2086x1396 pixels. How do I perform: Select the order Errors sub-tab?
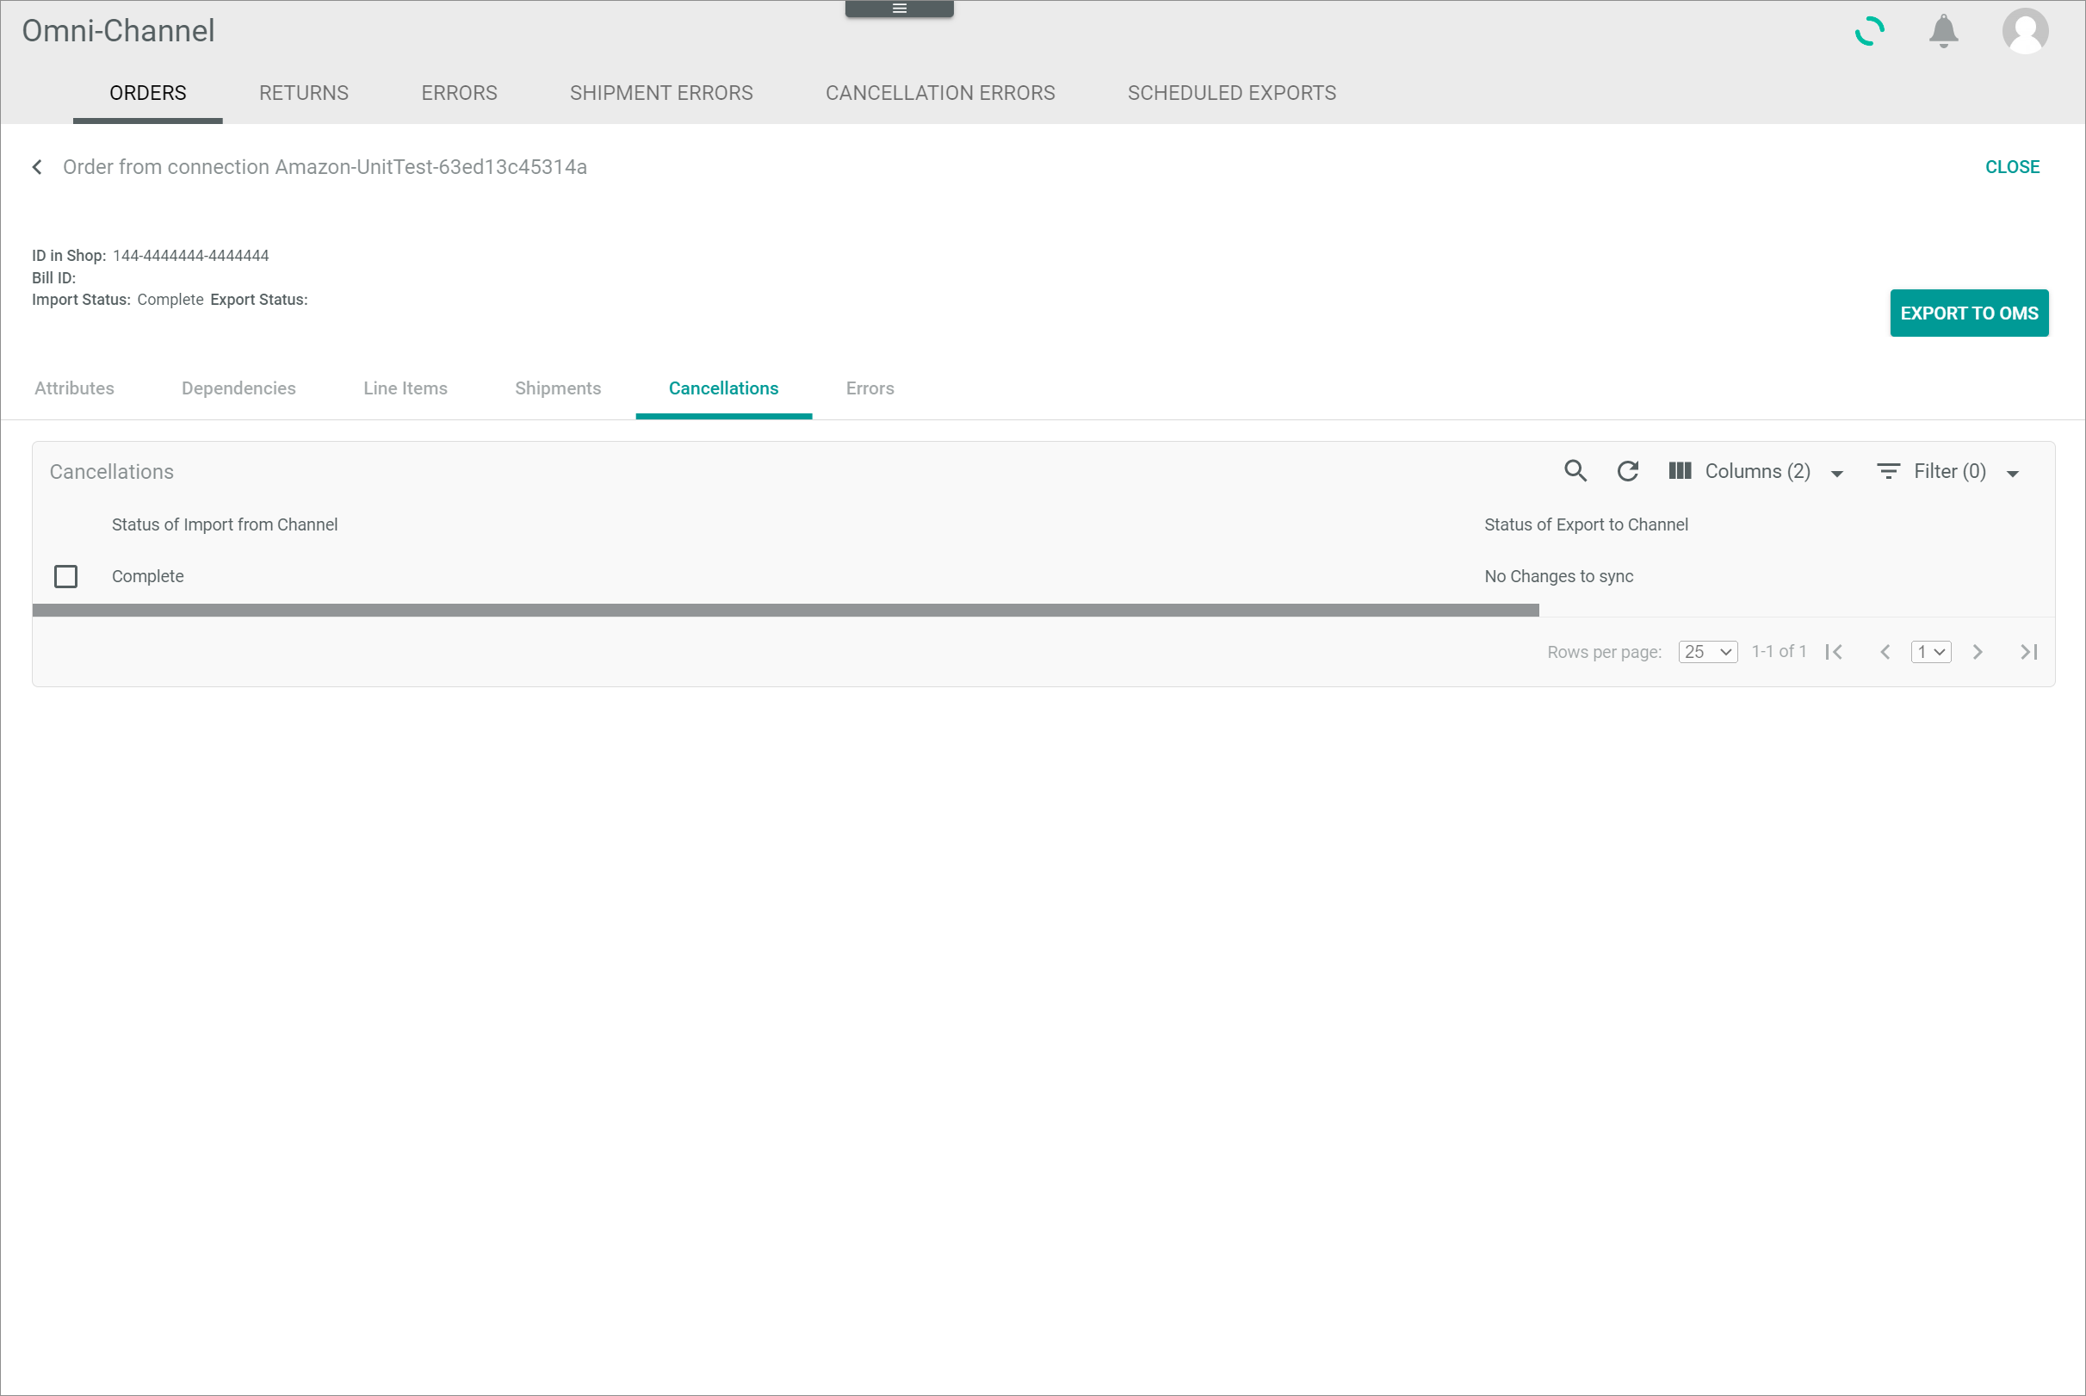[x=870, y=388]
